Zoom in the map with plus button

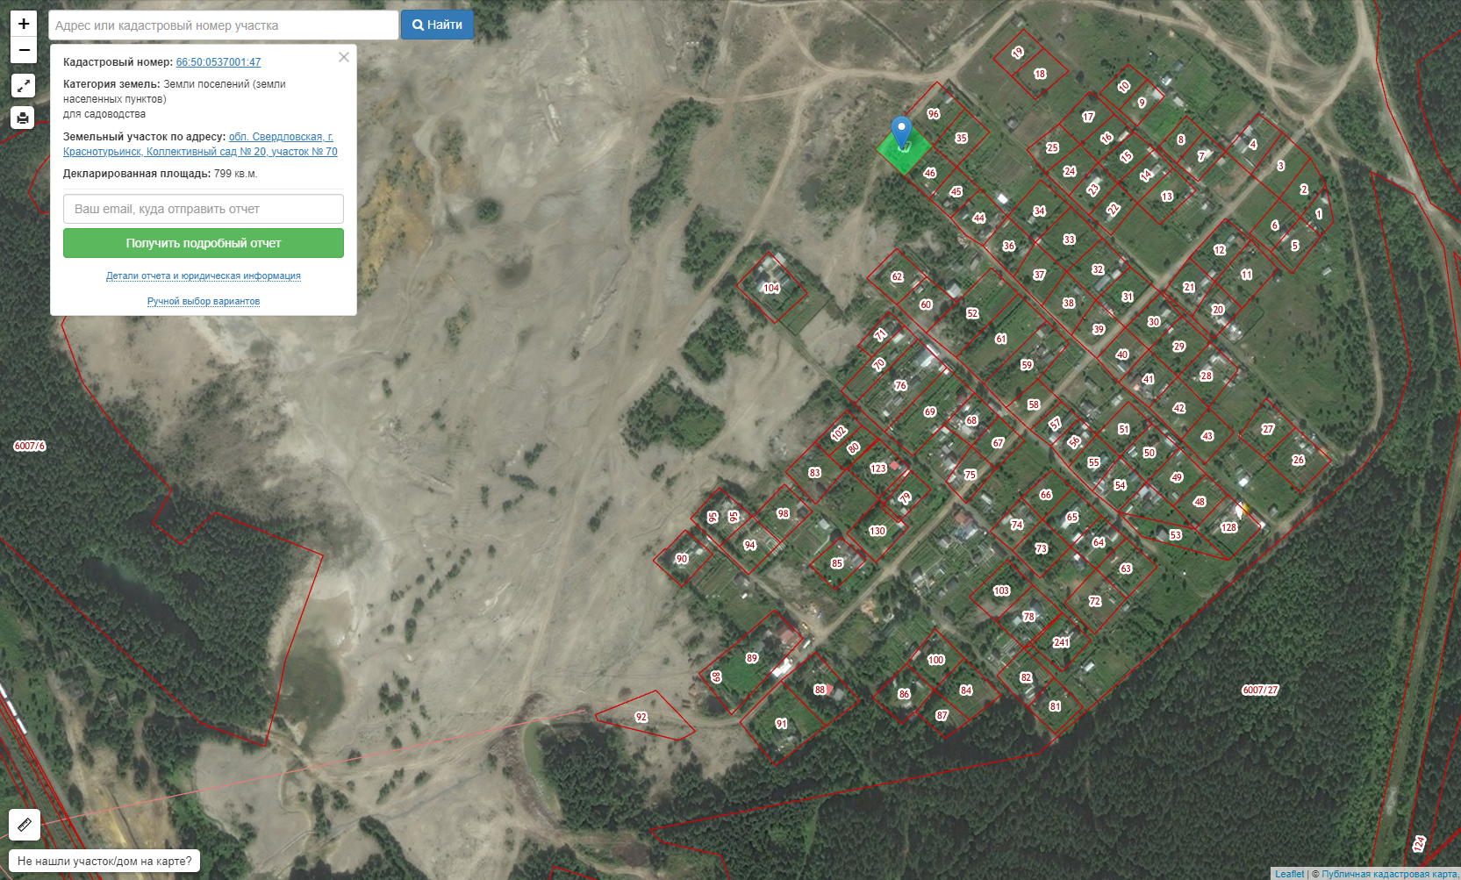[x=24, y=24]
